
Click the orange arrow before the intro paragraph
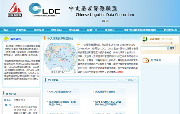coord(79,44)
